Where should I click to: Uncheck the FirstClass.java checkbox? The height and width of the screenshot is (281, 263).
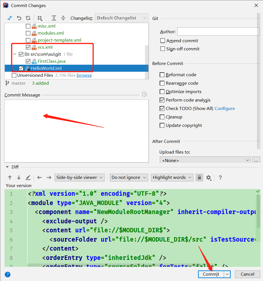pyautogui.click(x=28, y=61)
